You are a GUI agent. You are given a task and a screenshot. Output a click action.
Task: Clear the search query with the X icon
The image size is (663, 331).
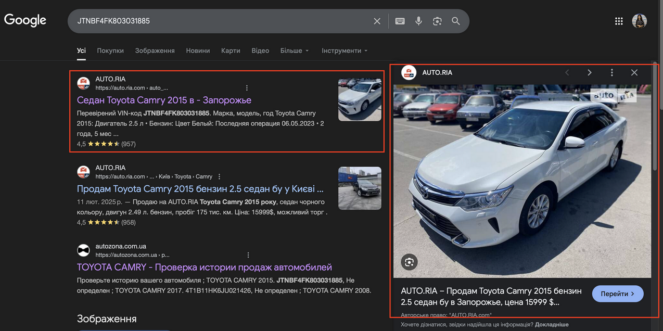[377, 21]
